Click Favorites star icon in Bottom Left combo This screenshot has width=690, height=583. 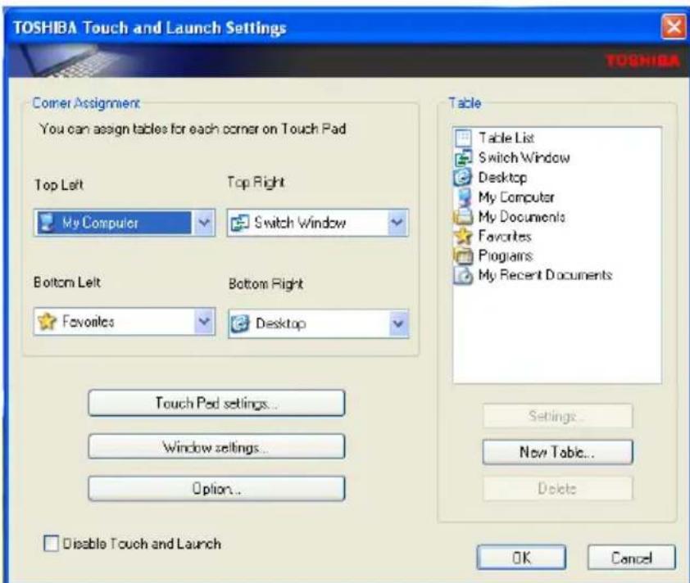(x=47, y=322)
